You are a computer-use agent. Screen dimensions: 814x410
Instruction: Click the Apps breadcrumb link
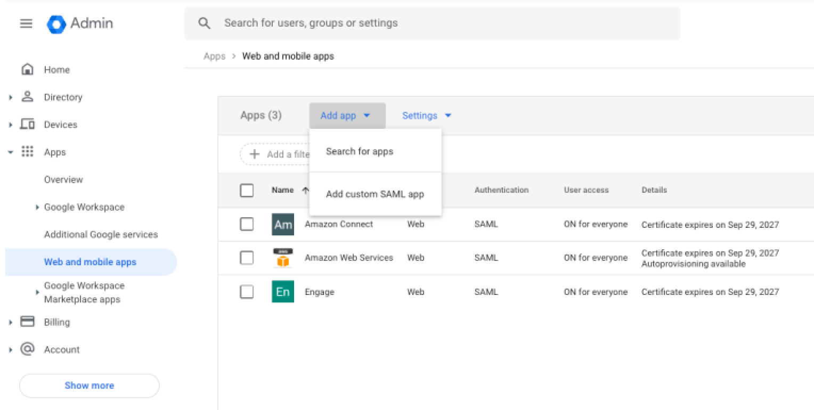pos(214,56)
